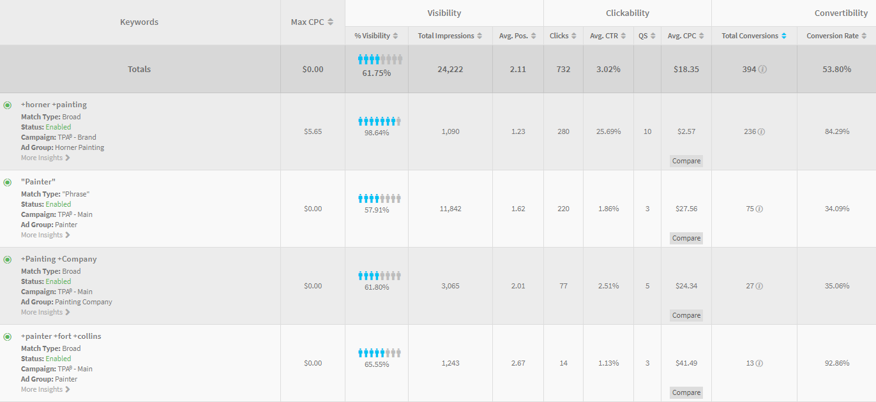Toggle status dot for +Painting +Company keyword
Image resolution: width=876 pixels, height=402 pixels.
point(8,259)
